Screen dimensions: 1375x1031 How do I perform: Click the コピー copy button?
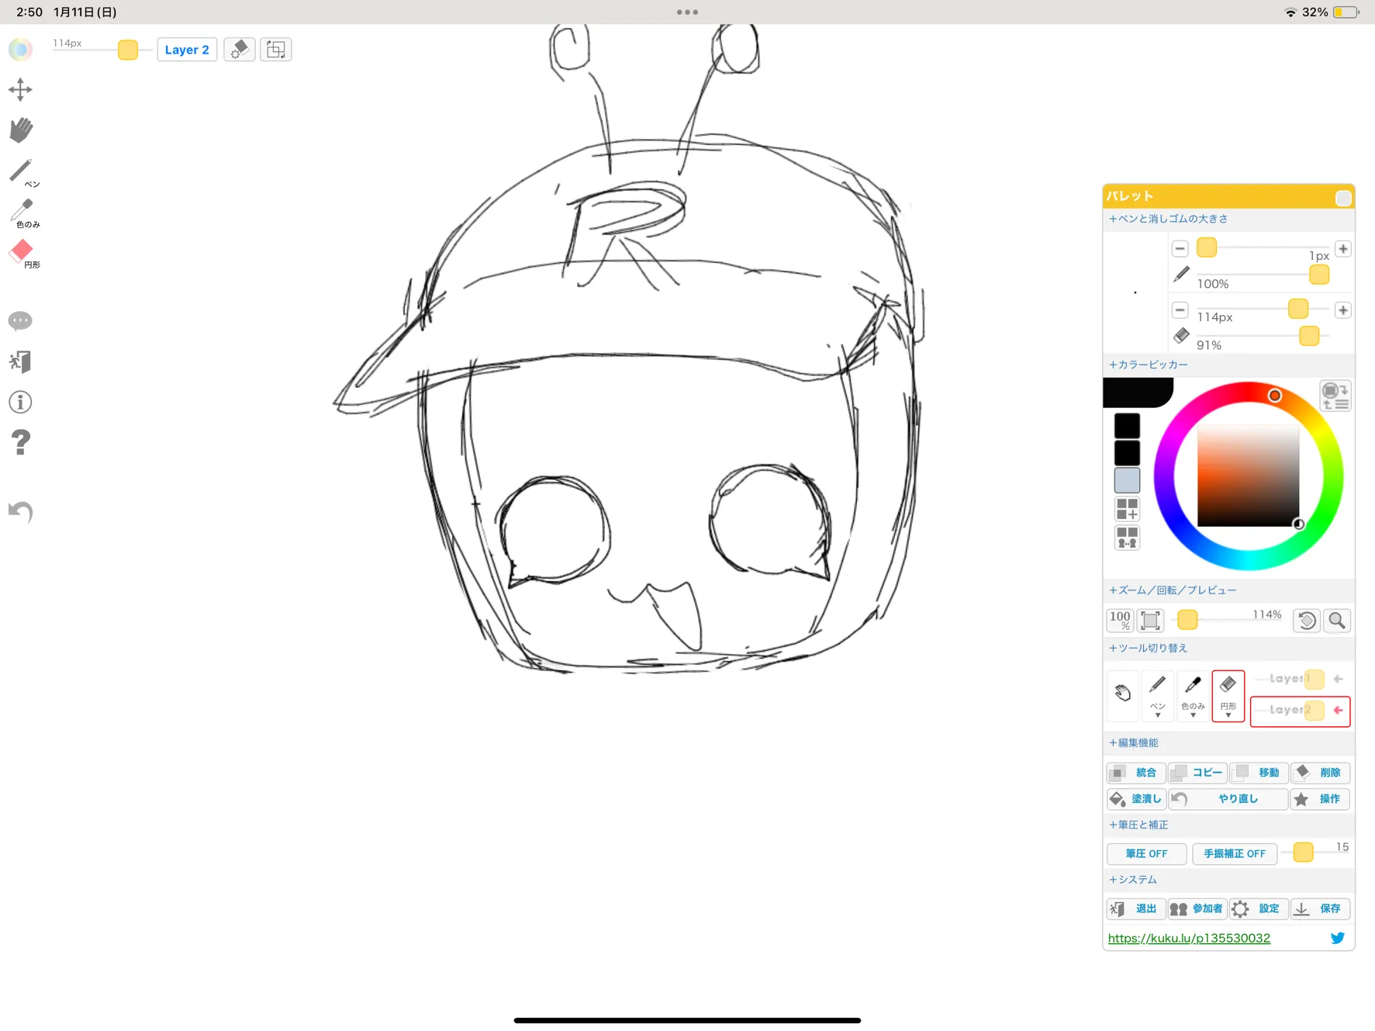[x=1198, y=773]
